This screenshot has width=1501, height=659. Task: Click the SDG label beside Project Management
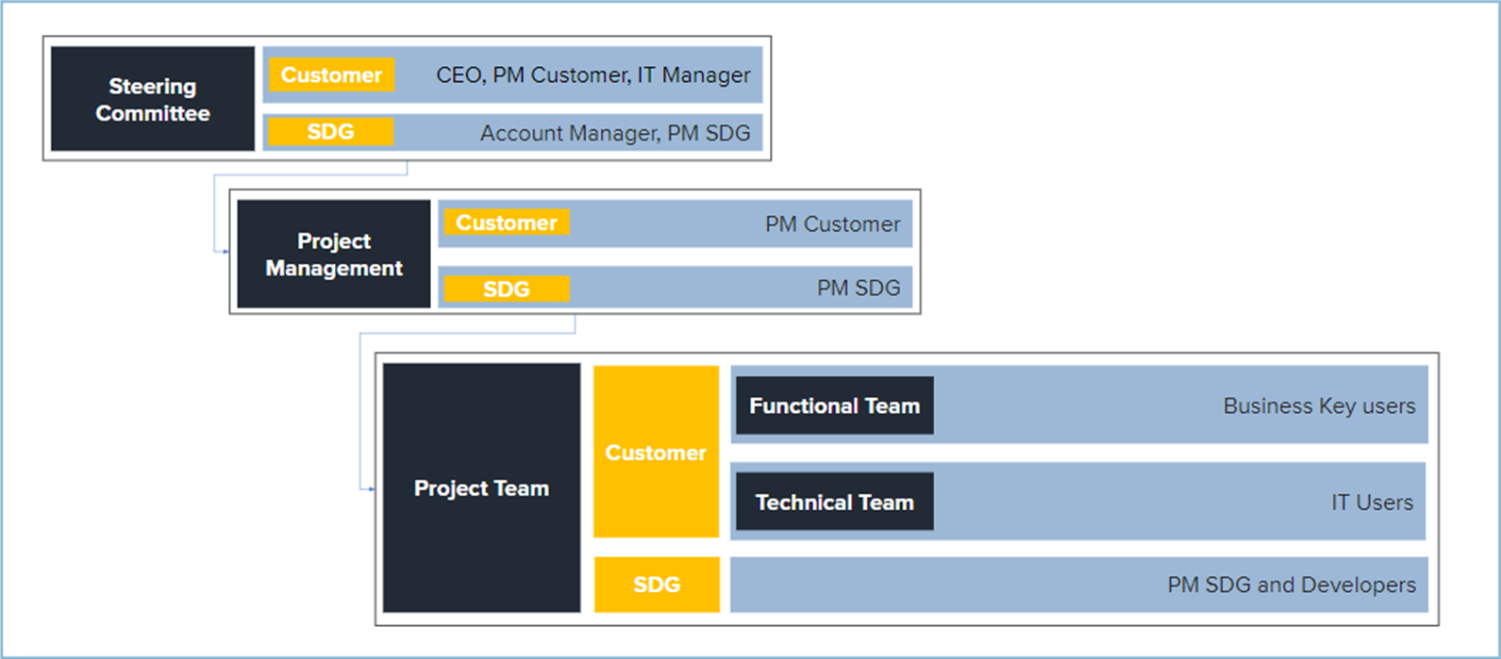click(x=507, y=288)
